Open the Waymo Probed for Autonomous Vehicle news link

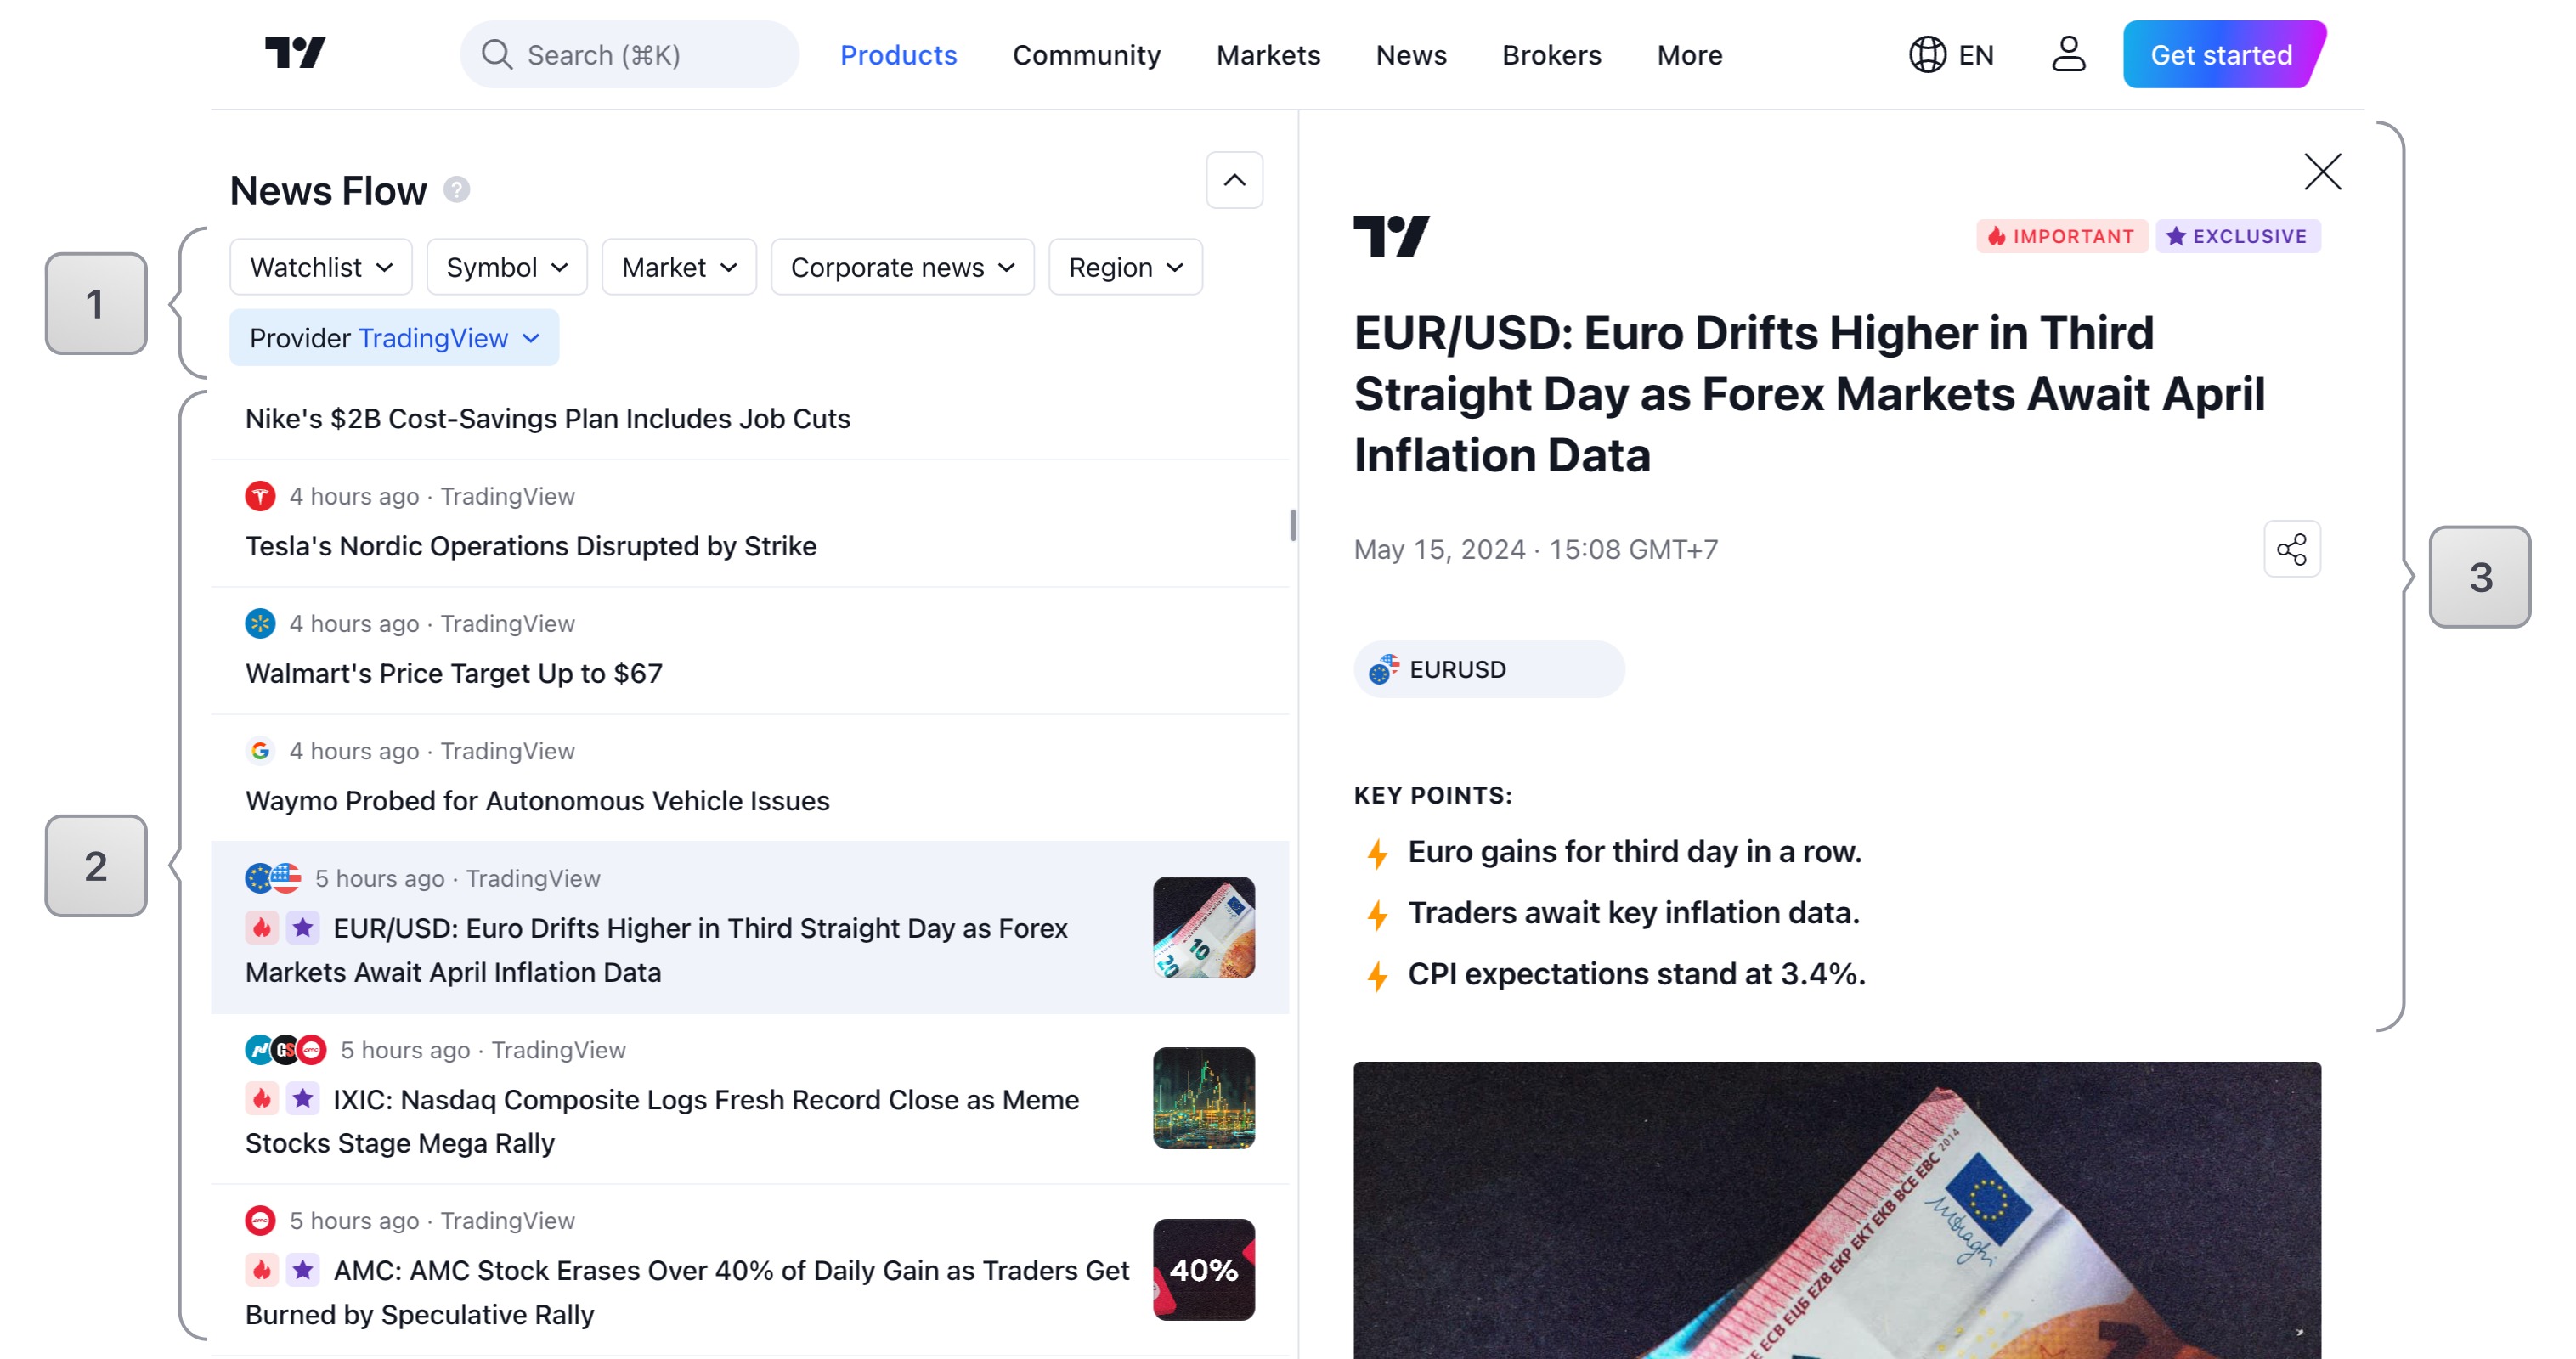(537, 800)
